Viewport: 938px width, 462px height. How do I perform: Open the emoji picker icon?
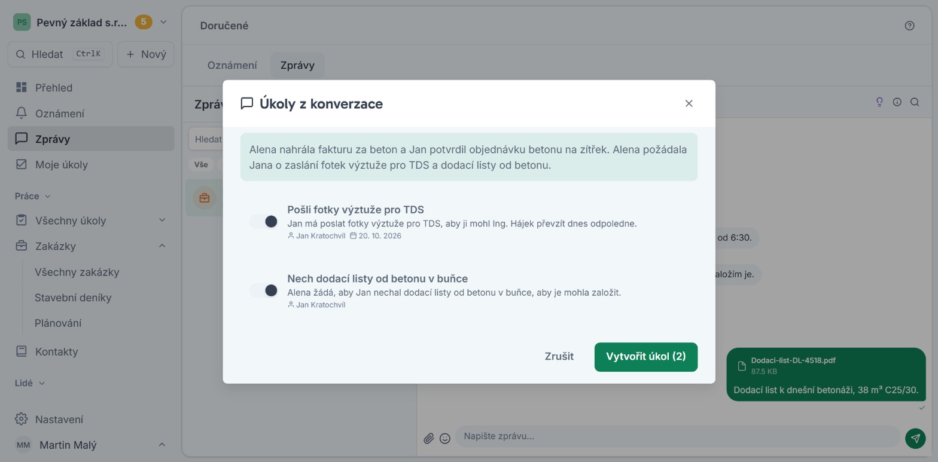coord(445,439)
